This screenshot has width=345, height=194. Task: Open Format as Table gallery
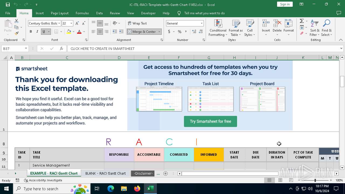(236, 28)
